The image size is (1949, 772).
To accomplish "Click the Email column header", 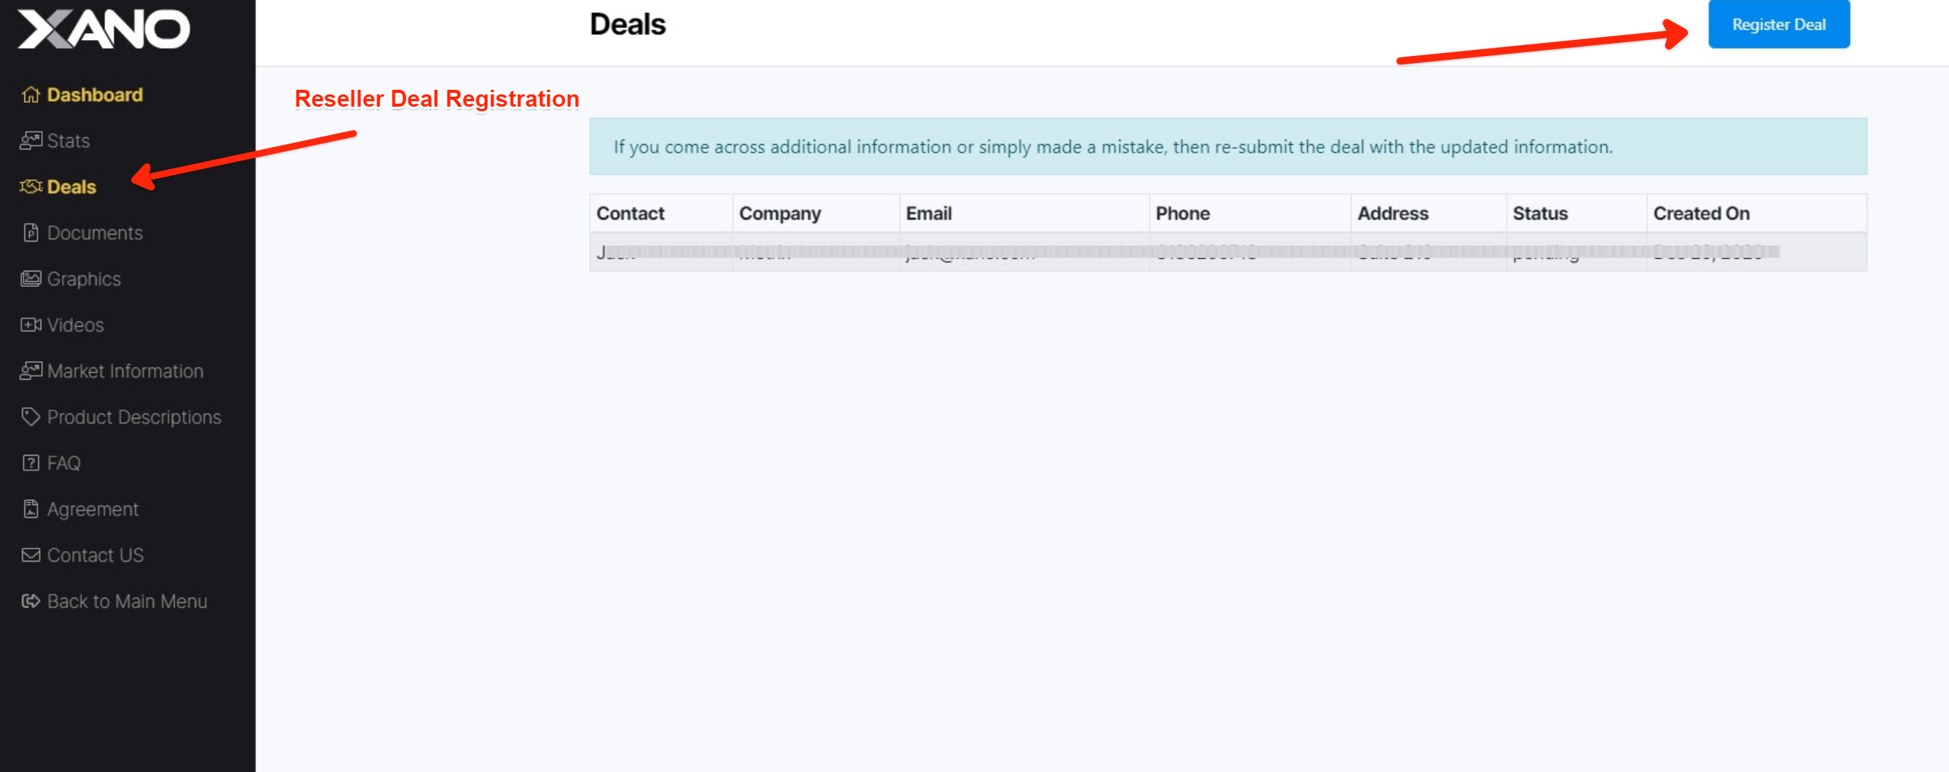I will point(929,213).
